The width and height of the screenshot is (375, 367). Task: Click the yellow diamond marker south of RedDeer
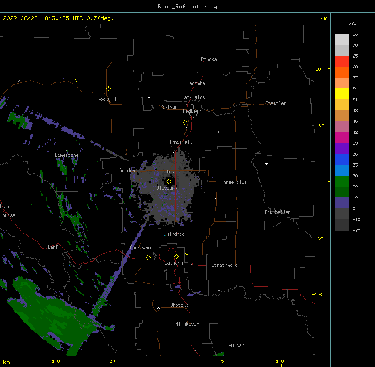pyautogui.click(x=185, y=122)
